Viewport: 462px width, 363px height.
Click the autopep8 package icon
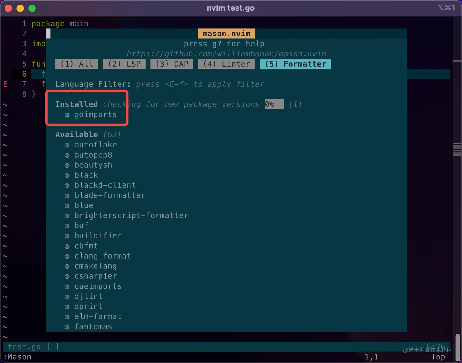click(67, 155)
